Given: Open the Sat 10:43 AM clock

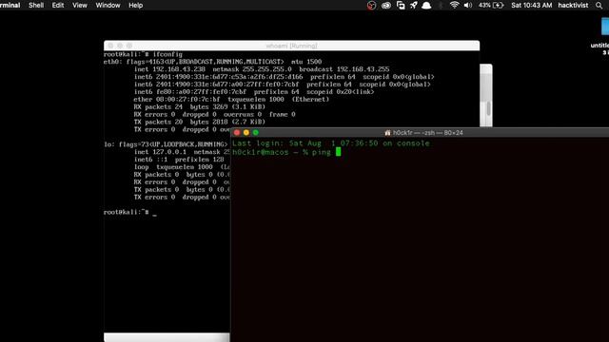Looking at the screenshot, I should (531, 6).
